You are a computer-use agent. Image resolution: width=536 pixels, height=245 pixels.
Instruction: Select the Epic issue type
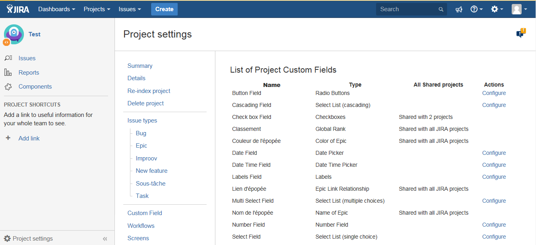(x=142, y=146)
